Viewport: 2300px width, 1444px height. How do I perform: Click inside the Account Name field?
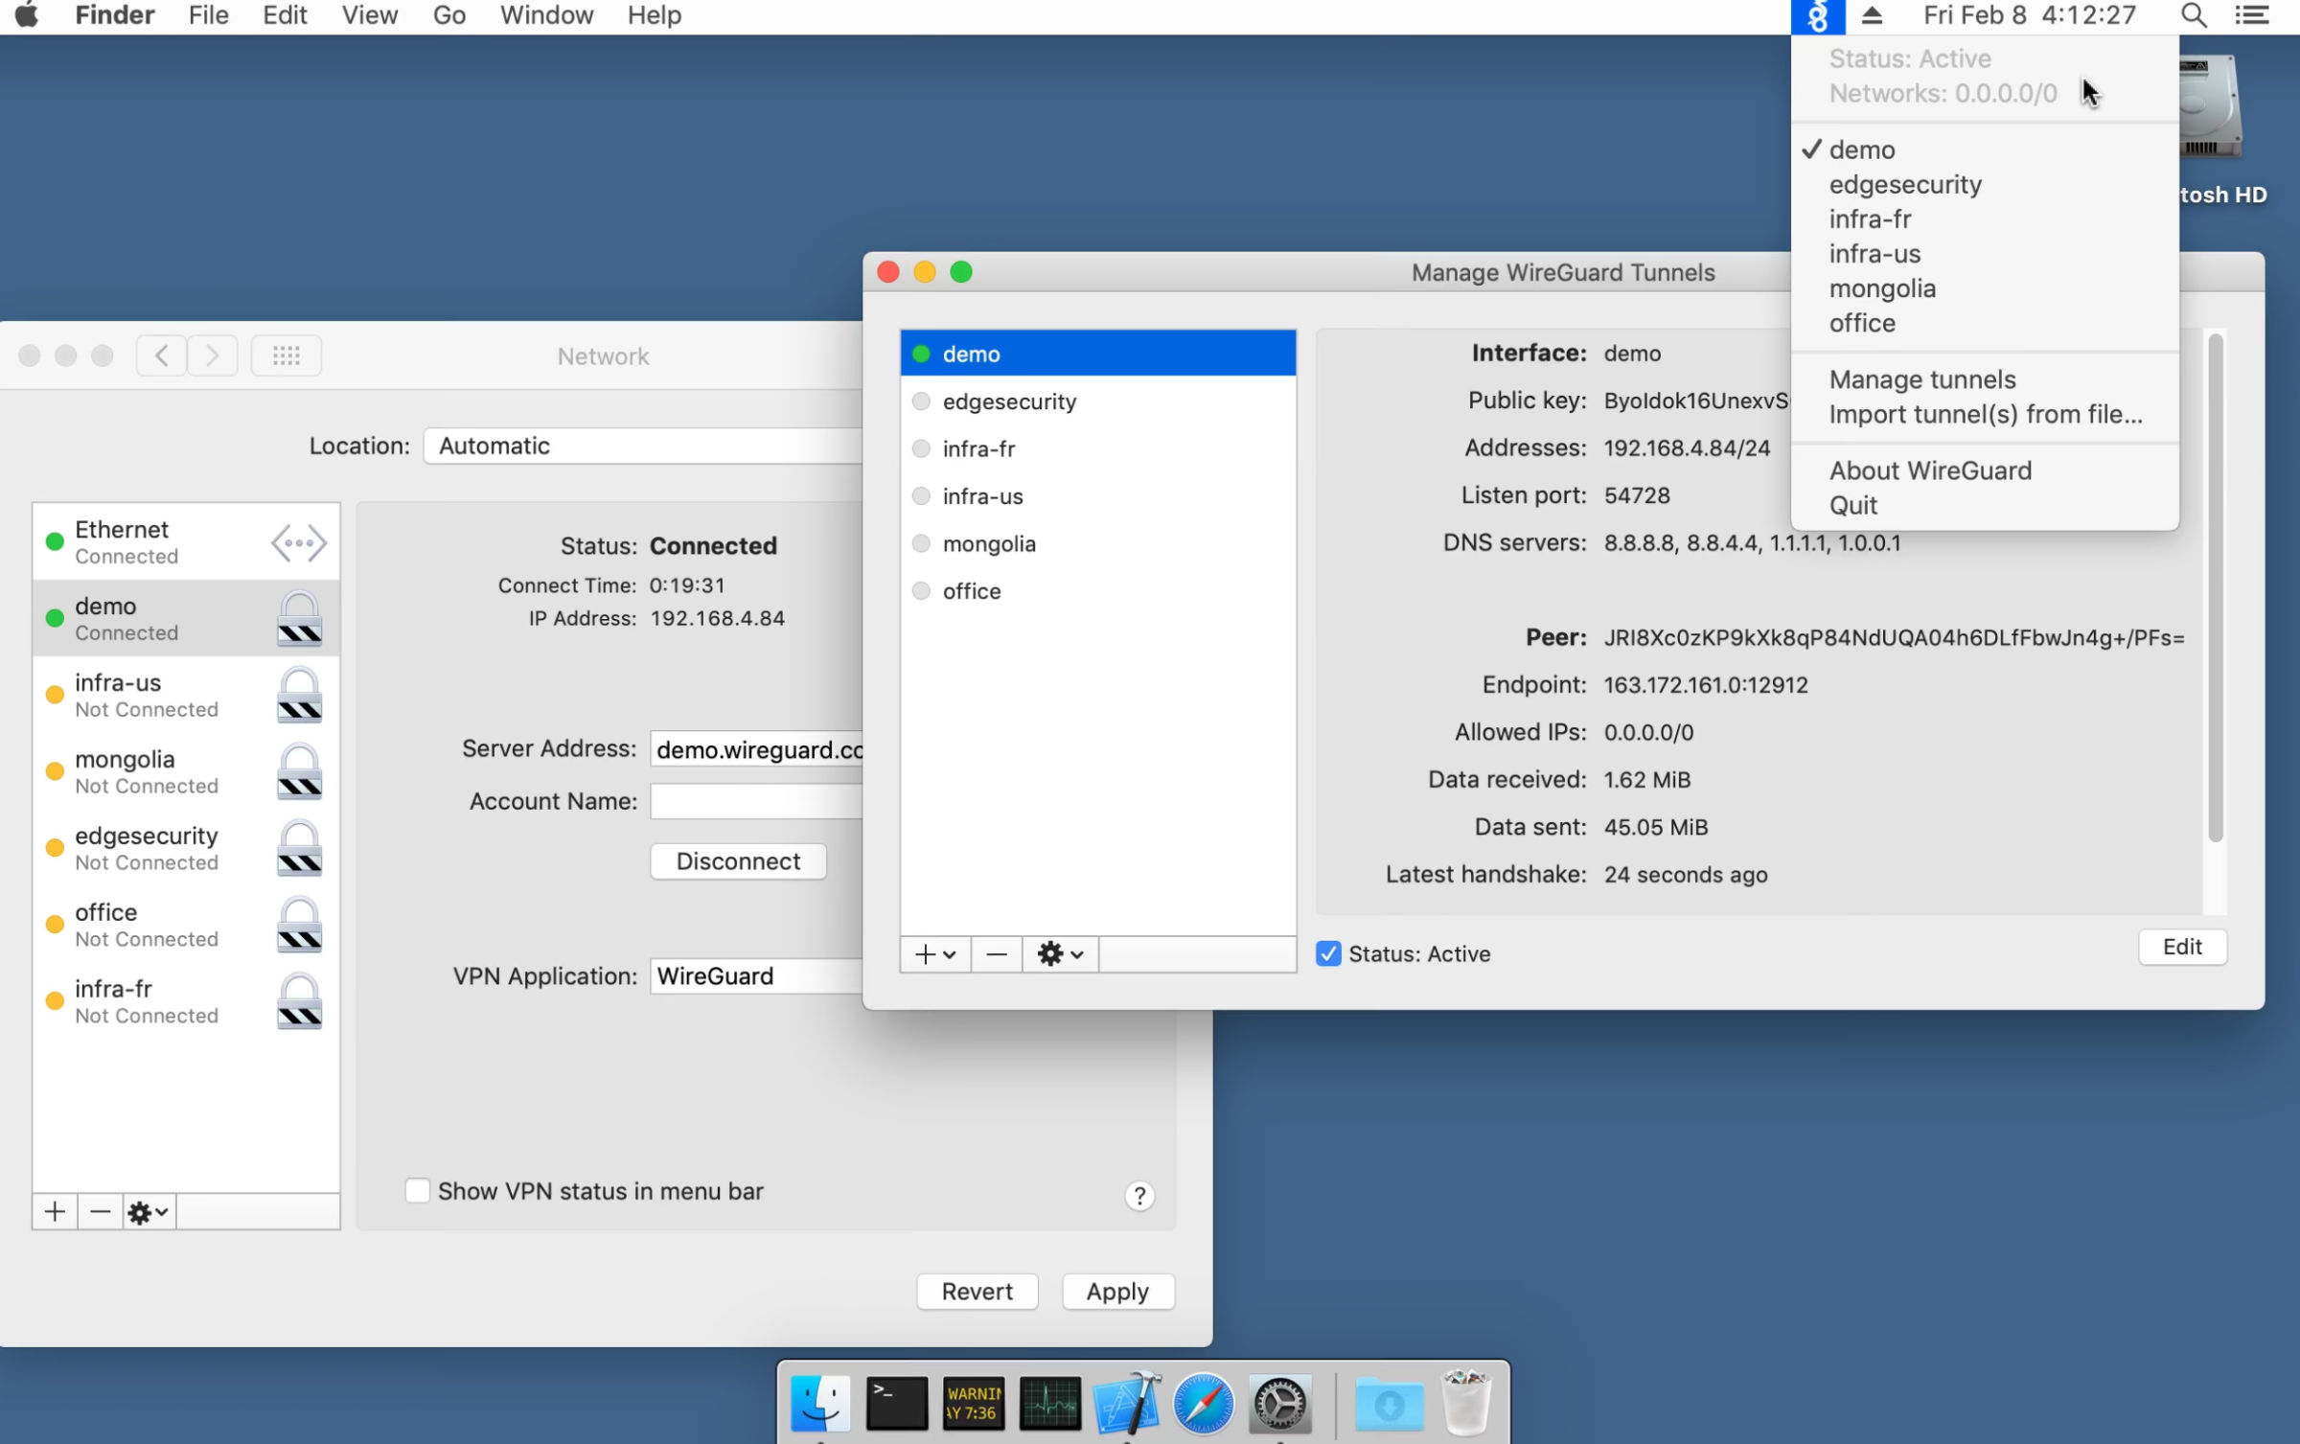point(757,800)
